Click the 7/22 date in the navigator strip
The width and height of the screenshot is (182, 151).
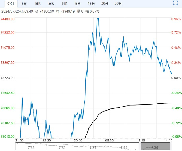[x=31, y=147]
